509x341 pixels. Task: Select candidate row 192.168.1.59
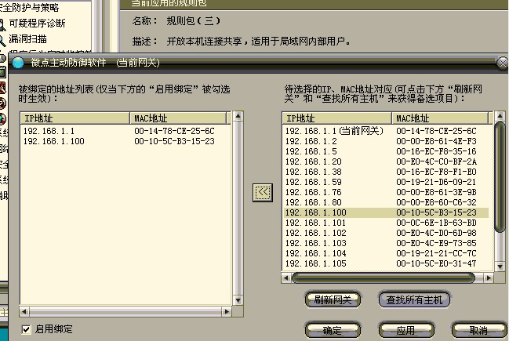[386, 182]
